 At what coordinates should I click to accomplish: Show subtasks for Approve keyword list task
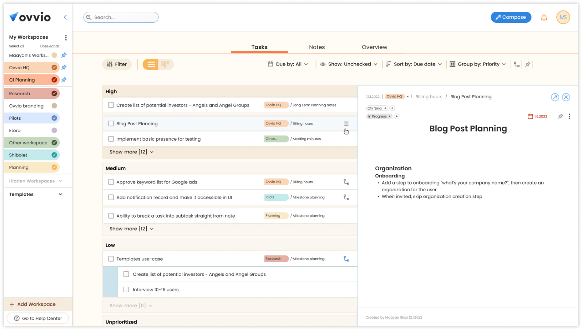346,182
